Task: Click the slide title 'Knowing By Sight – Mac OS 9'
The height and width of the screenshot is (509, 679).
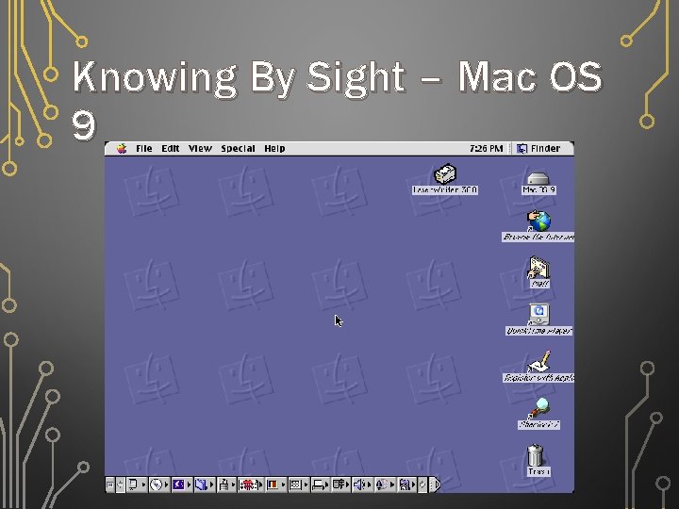Action: [x=337, y=99]
